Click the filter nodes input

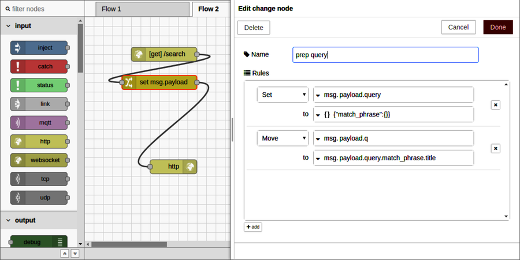42,9
